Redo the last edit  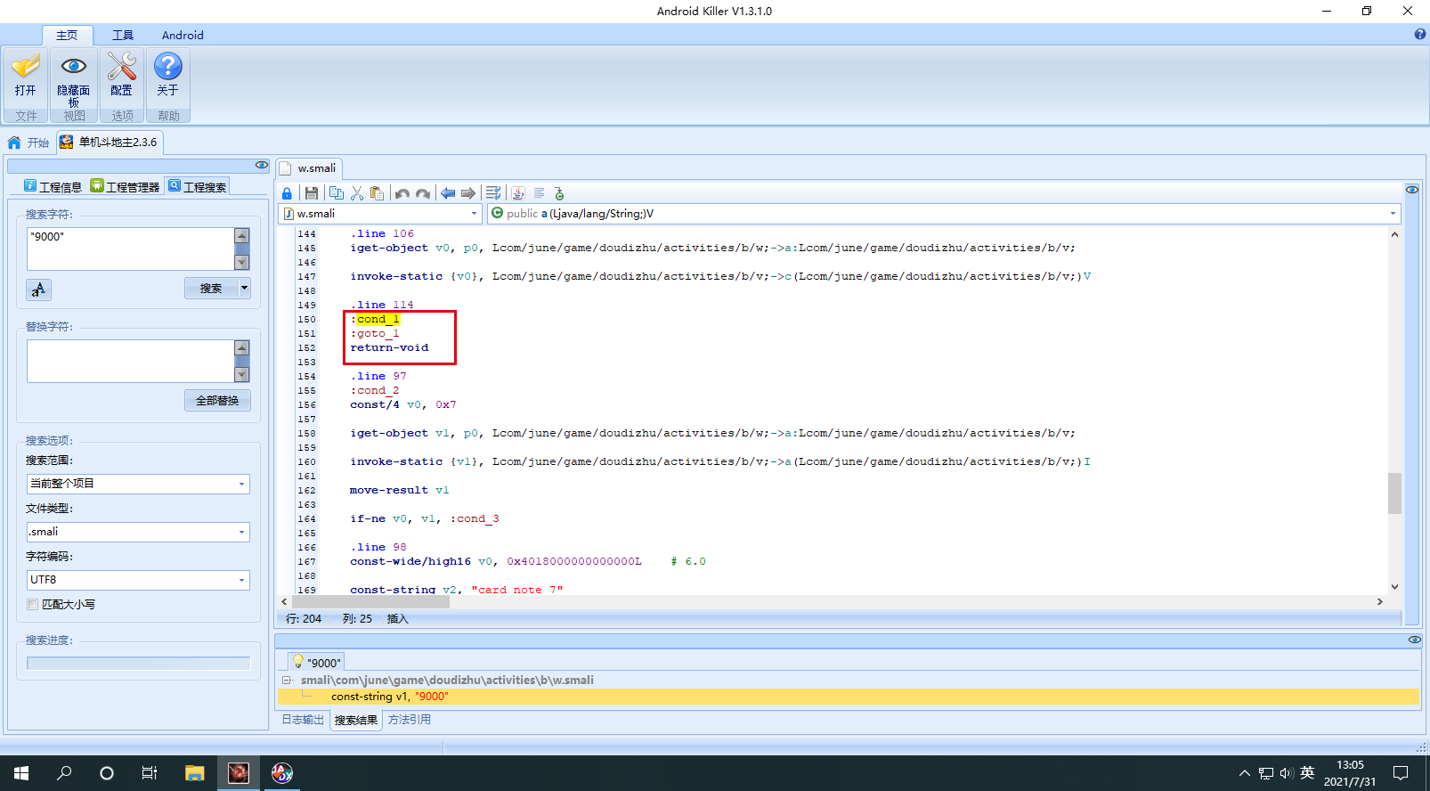coord(423,193)
